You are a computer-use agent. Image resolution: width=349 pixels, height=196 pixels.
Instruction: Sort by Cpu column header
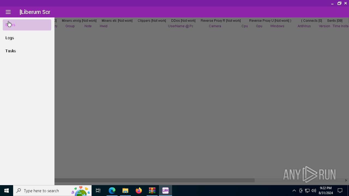click(x=245, y=26)
